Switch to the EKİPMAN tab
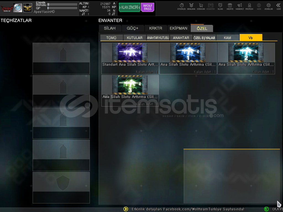Image resolution: width=283 pixels, height=212 pixels. pyautogui.click(x=179, y=28)
